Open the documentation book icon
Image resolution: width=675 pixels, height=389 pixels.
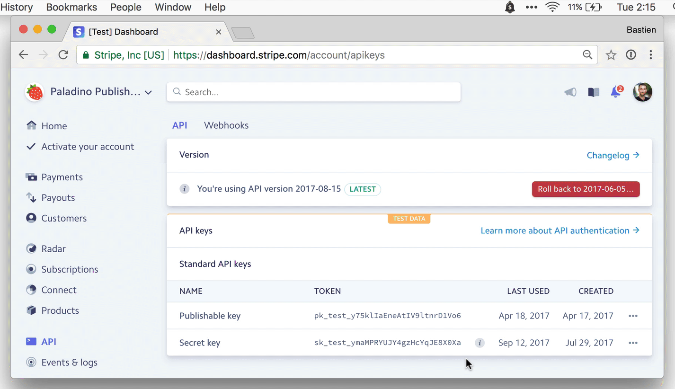pyautogui.click(x=594, y=92)
